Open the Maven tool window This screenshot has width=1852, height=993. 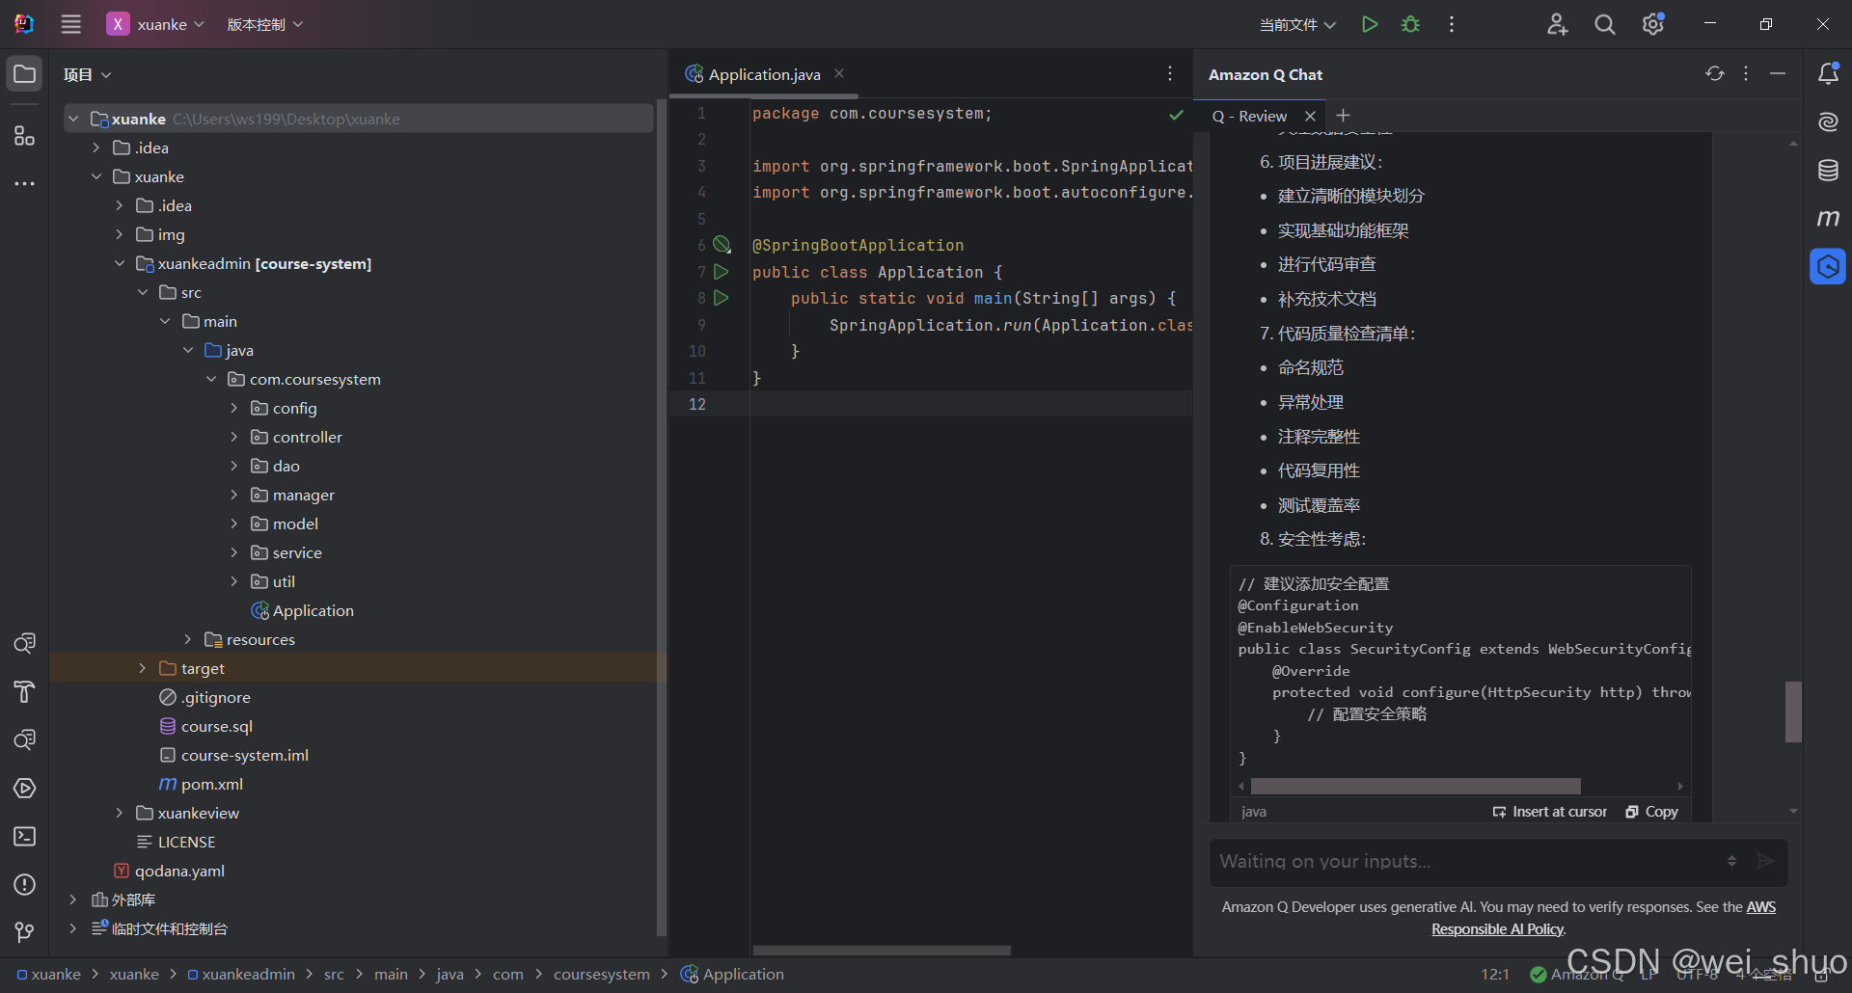1828,219
